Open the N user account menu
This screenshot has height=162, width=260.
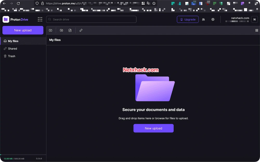click(x=254, y=20)
